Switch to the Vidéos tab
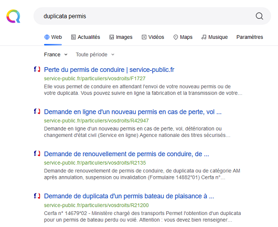The width and height of the screenshot is (278, 227). click(x=153, y=37)
